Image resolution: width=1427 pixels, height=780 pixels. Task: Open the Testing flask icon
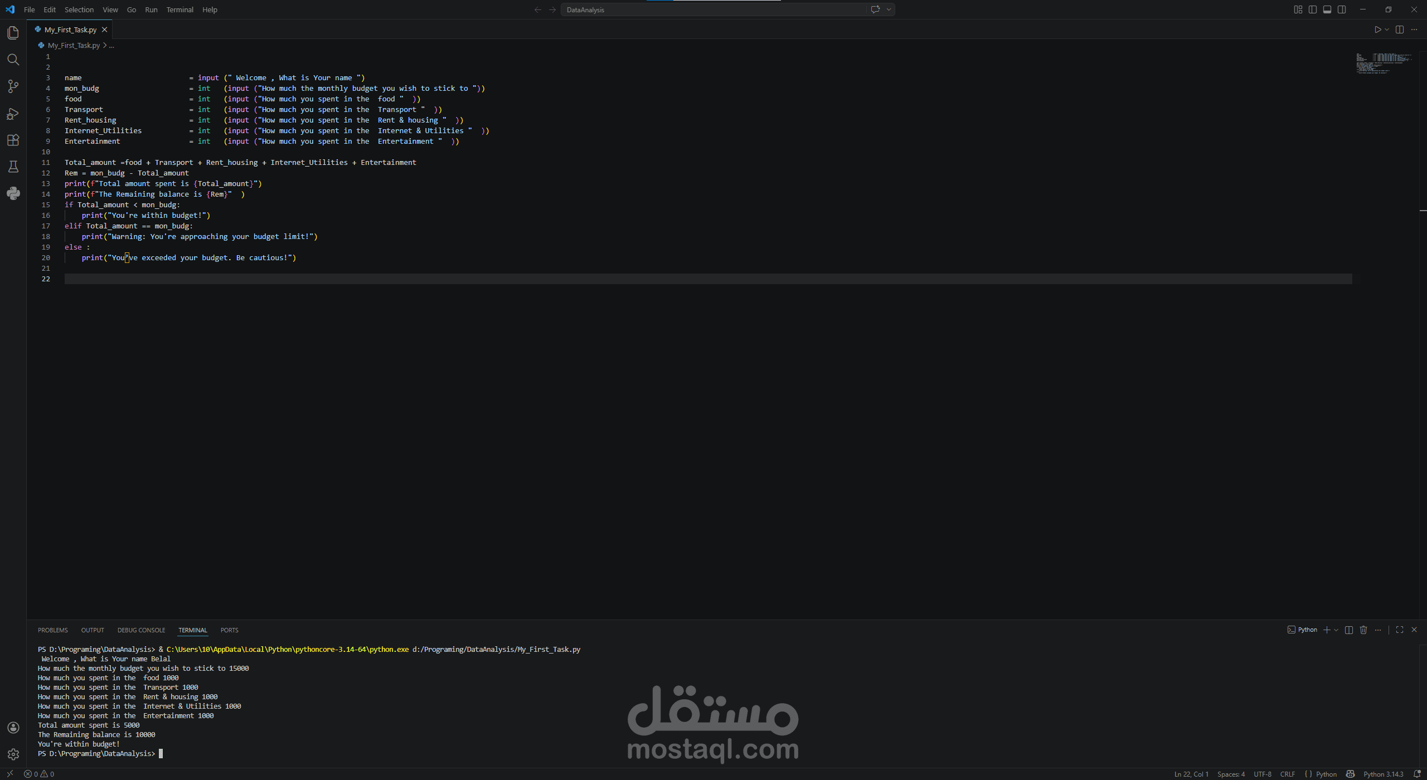click(x=13, y=167)
